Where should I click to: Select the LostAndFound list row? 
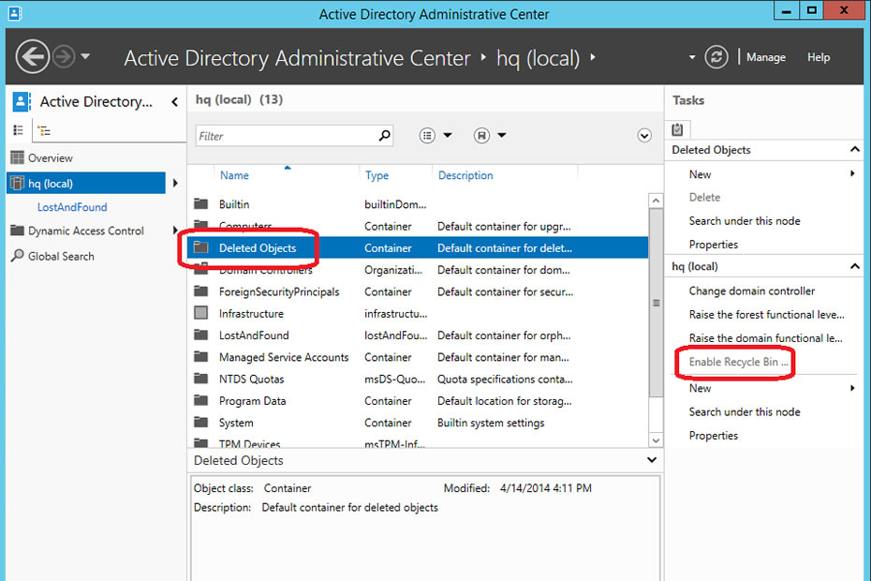pos(418,335)
